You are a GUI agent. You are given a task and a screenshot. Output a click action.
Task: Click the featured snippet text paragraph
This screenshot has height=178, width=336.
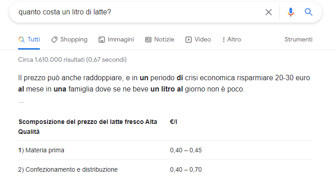click(x=164, y=83)
